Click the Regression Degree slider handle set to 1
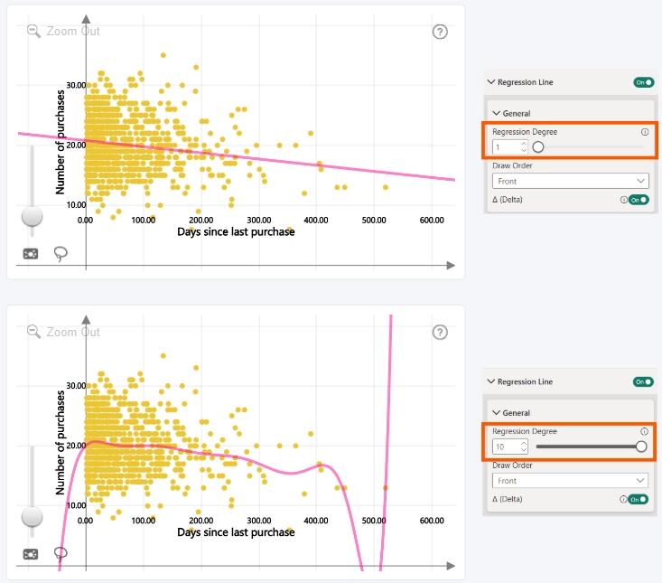 538,147
